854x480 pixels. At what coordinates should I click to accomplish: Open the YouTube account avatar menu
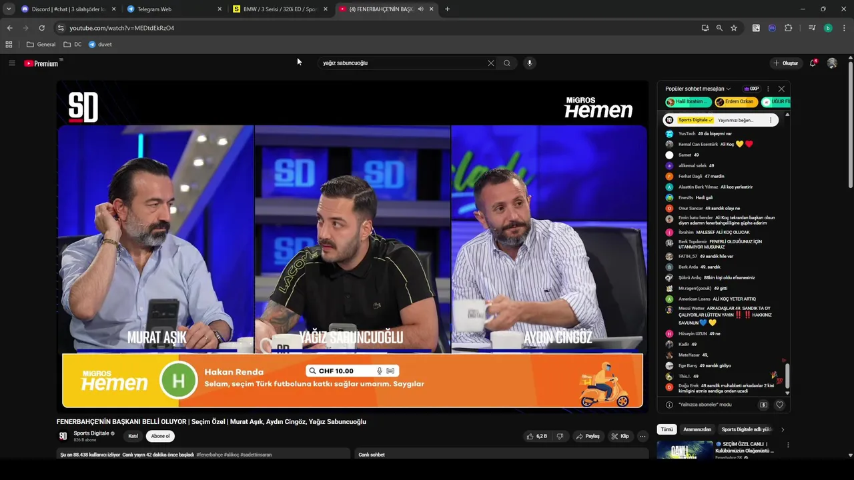pyautogui.click(x=832, y=63)
